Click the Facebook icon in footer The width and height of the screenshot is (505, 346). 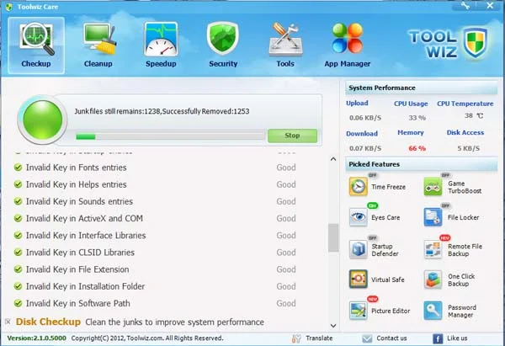tap(438, 338)
